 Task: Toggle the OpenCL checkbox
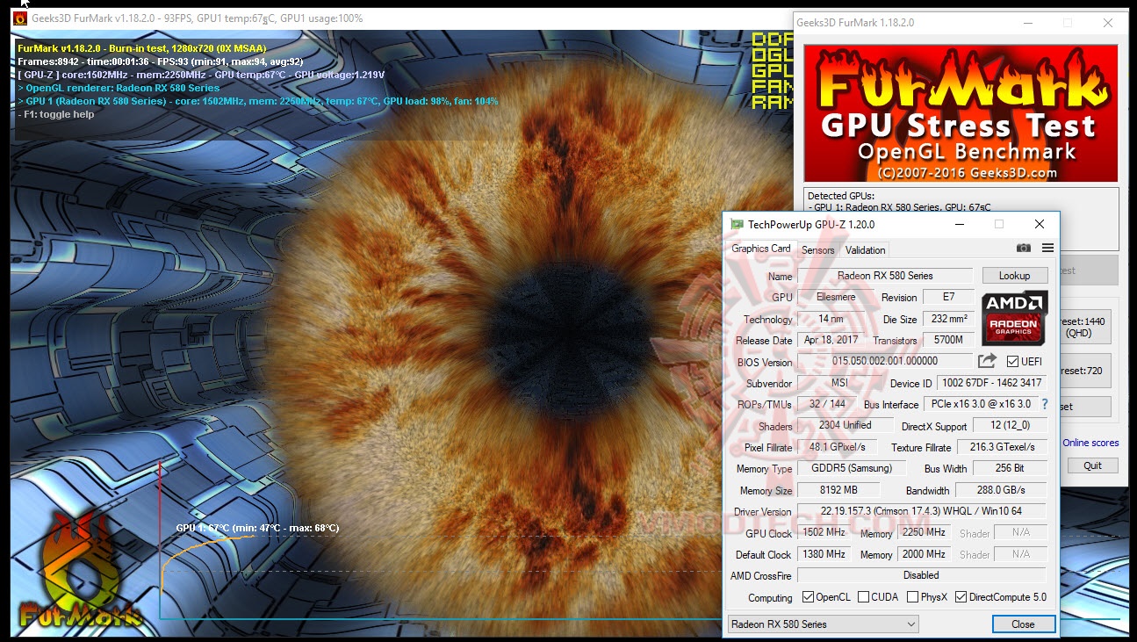(808, 597)
